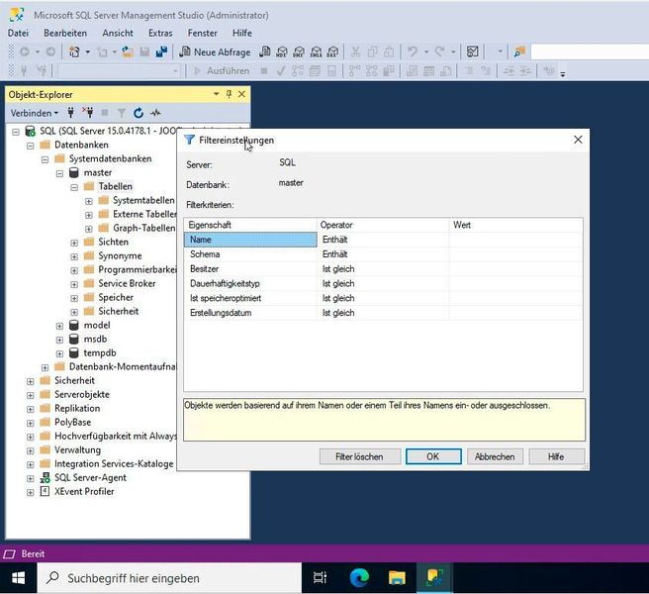Select the Name filter property row
The width and height of the screenshot is (649, 594).
(250, 240)
